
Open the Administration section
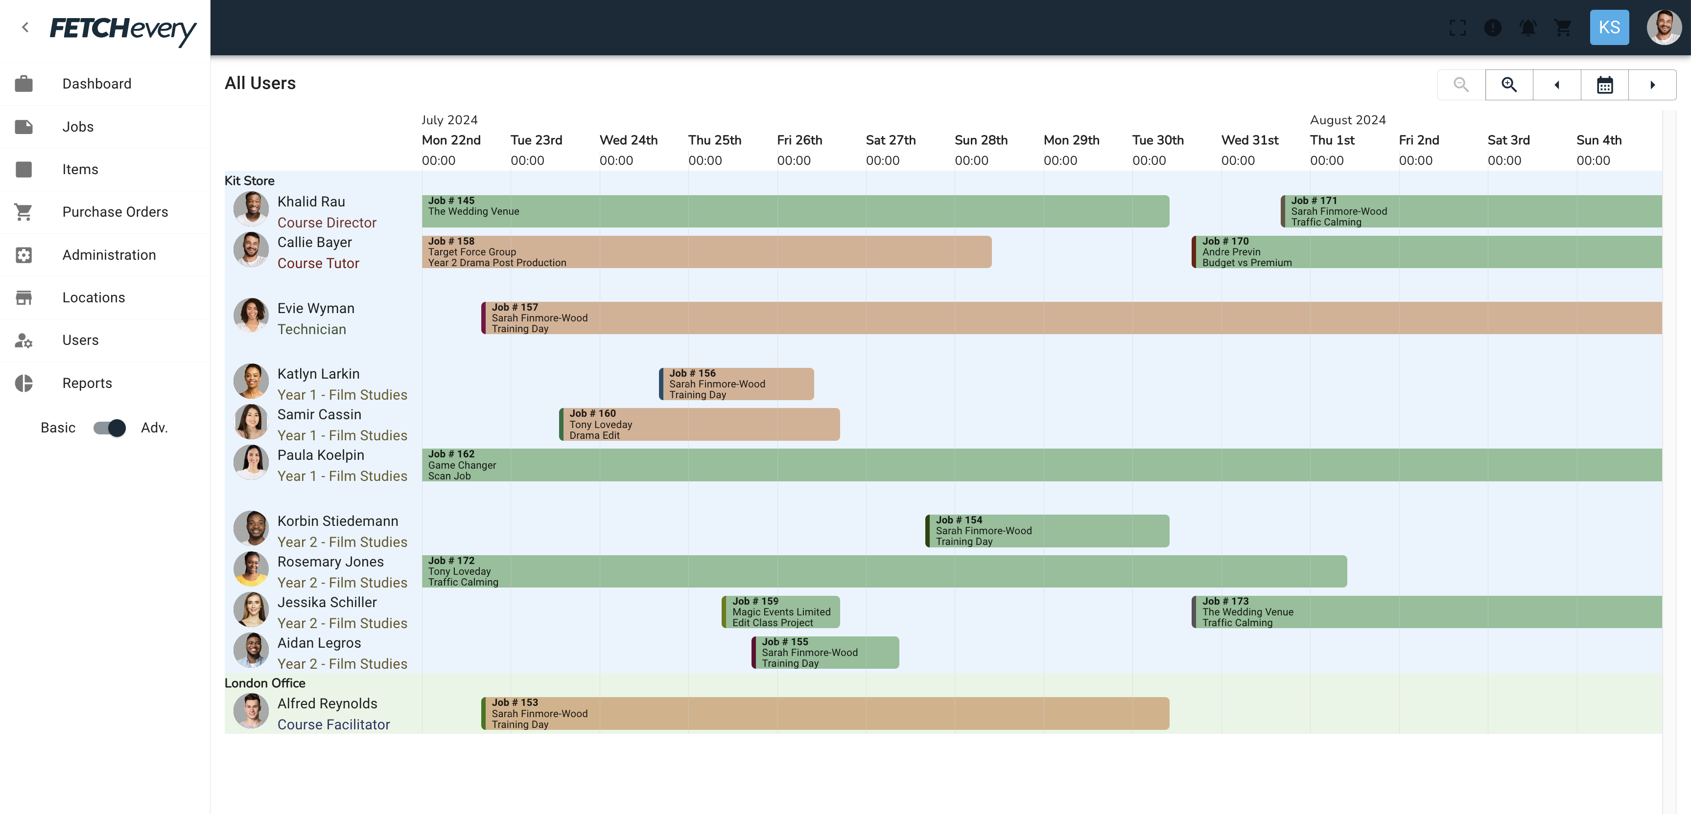coord(109,255)
